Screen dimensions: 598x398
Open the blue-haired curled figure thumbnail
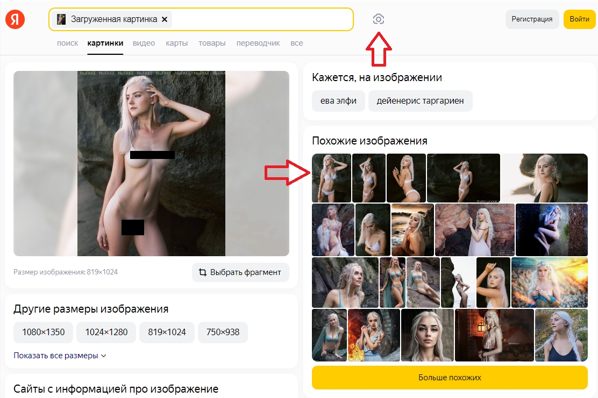(551, 230)
